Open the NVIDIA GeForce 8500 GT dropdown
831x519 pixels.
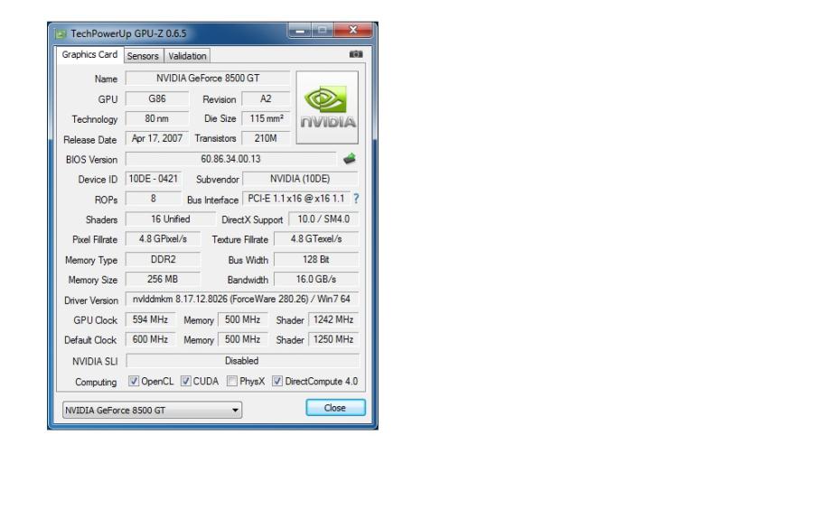pos(152,410)
